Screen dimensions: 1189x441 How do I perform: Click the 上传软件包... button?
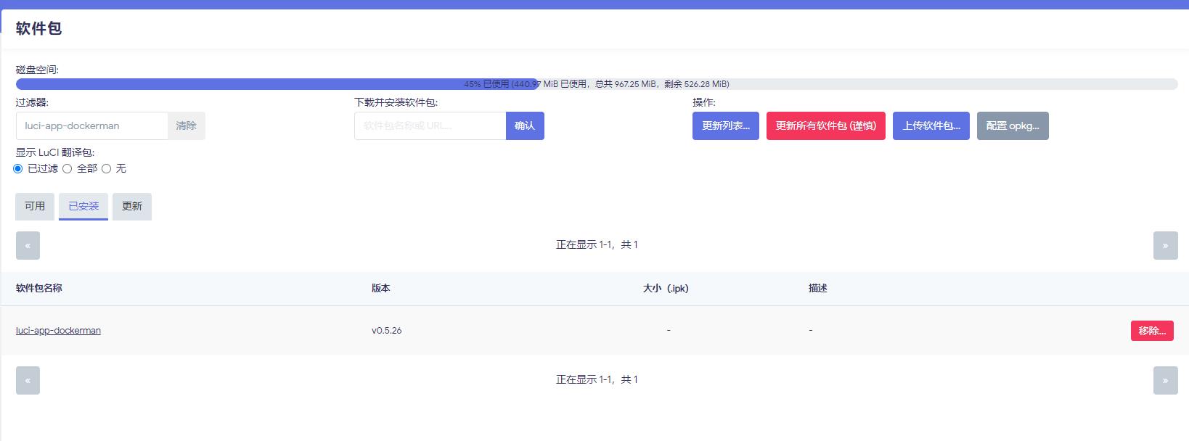[x=931, y=125]
